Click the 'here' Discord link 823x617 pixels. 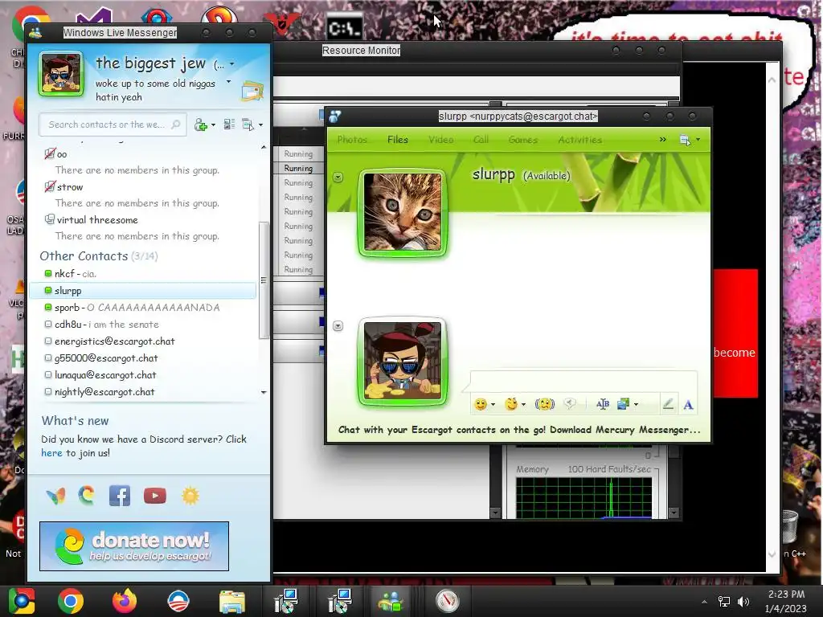51,453
